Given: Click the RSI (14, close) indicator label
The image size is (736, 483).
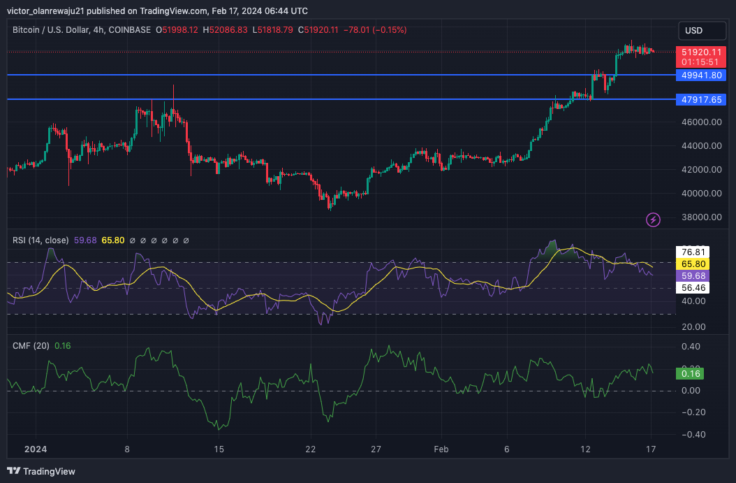Looking at the screenshot, I should click(41, 240).
